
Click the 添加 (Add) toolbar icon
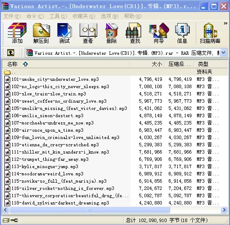(17, 33)
